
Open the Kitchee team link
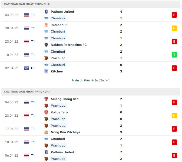point(57,71)
